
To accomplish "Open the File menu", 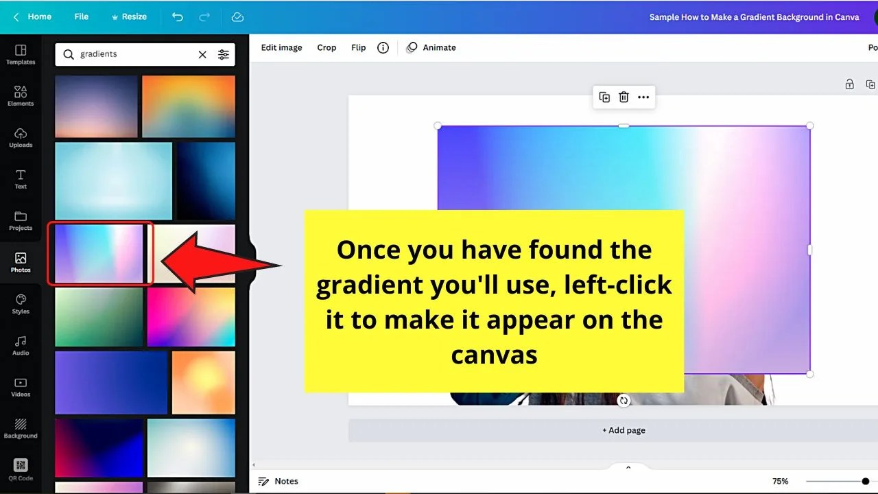I will (81, 16).
